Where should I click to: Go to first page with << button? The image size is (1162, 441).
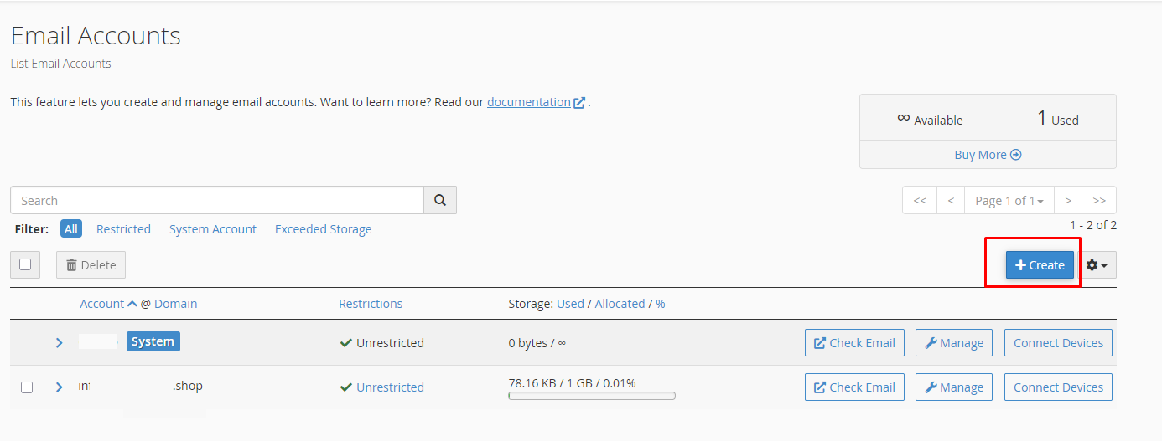(x=920, y=201)
